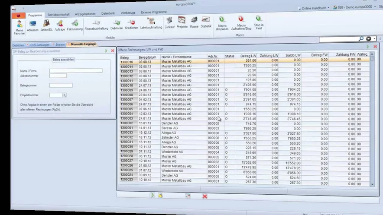This screenshot has height=215, width=383.
Task: Open the Kreditoren module
Action: [x=131, y=24]
